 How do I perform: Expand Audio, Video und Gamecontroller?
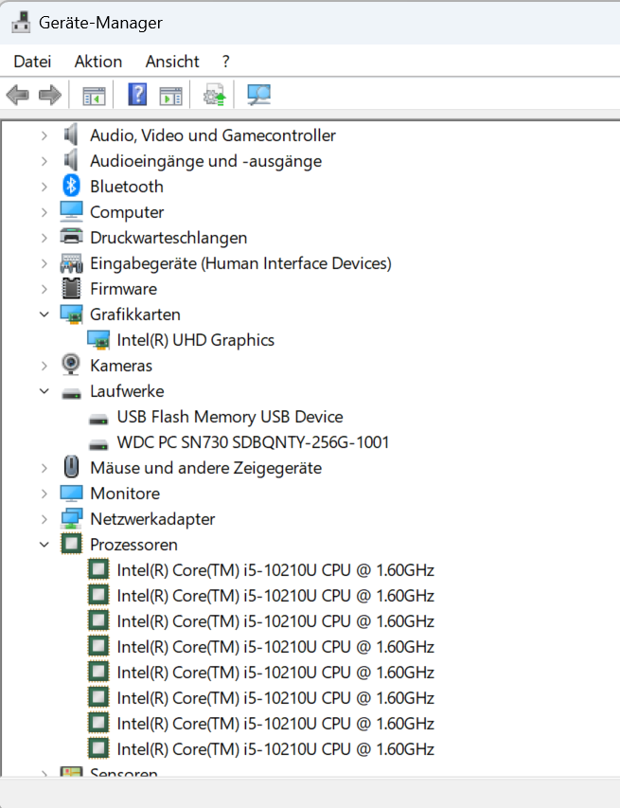(44, 135)
